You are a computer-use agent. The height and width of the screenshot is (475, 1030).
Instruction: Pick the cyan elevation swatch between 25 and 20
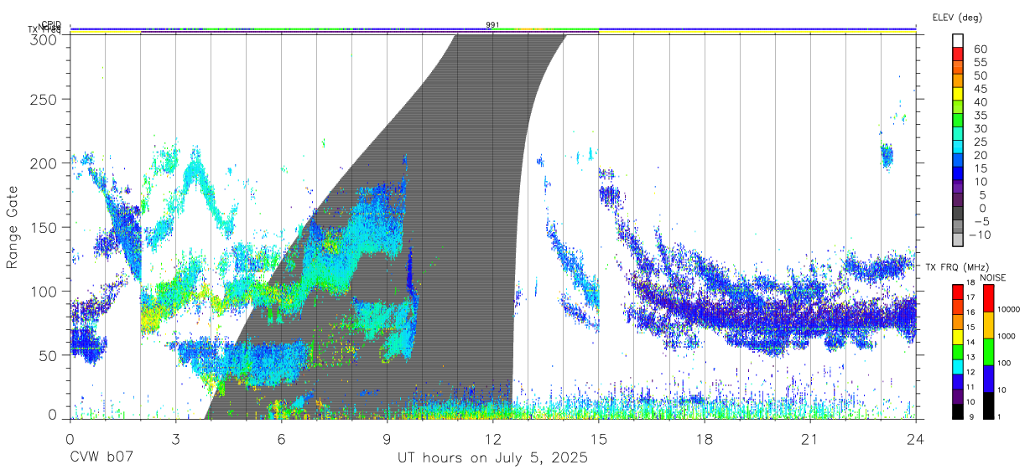point(959,147)
